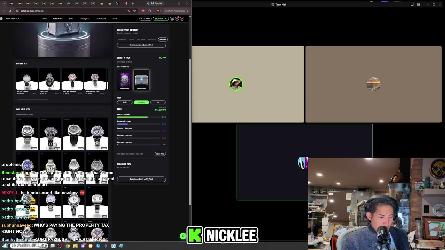
Task: Open the Ultra-Chron recent hit
Action: tap(49, 82)
